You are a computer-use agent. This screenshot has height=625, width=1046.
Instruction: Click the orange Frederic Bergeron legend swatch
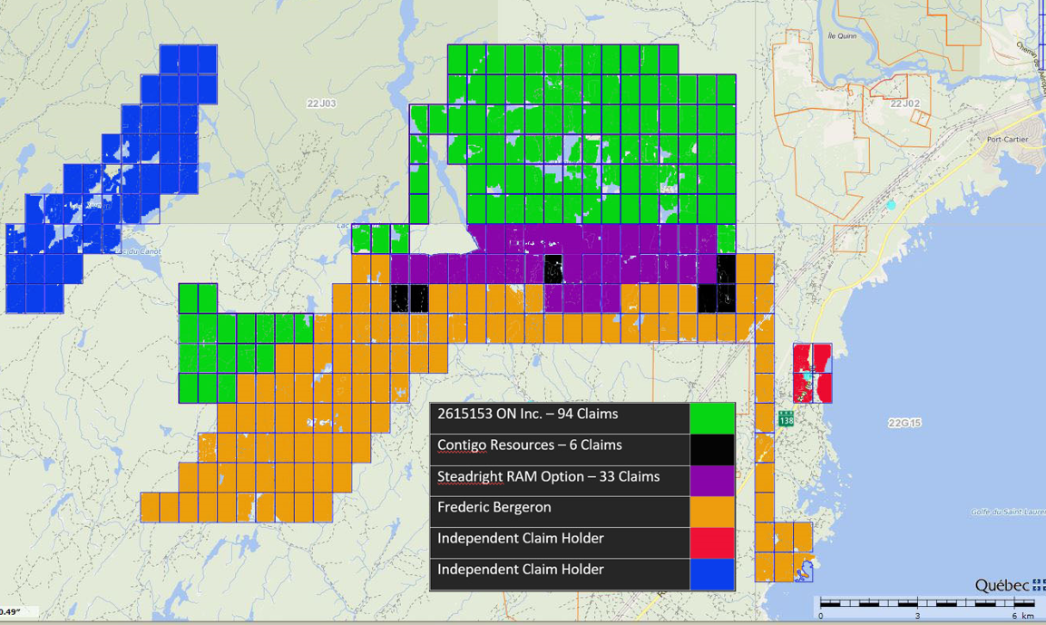712,512
